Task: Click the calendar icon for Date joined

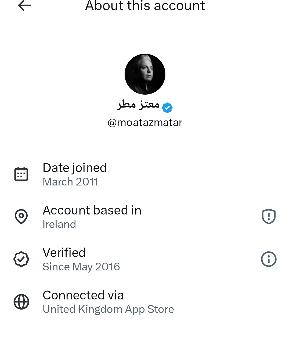Action: (x=21, y=174)
